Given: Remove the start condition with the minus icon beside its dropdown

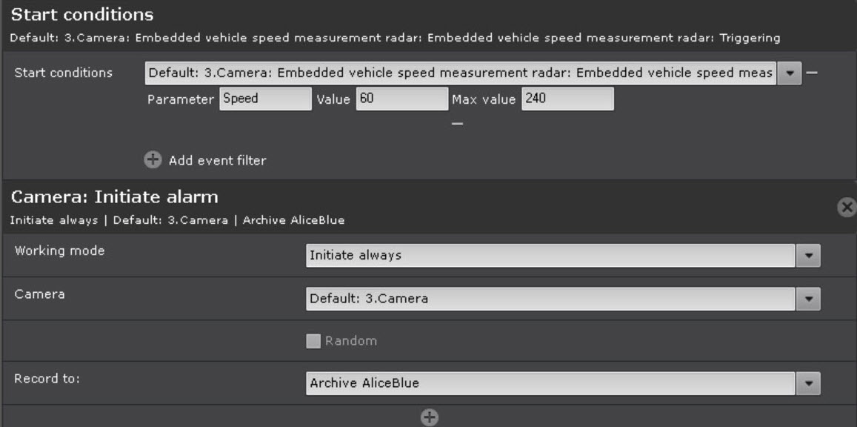Looking at the screenshot, I should coord(812,73).
